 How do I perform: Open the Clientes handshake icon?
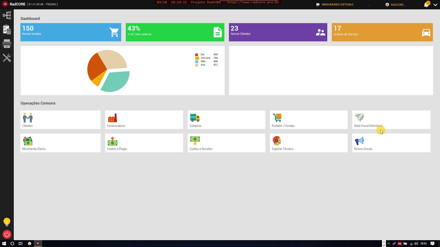click(28, 118)
